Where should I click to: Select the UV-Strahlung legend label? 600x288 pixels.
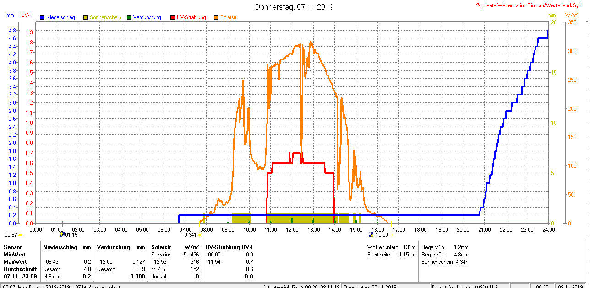click(191, 17)
